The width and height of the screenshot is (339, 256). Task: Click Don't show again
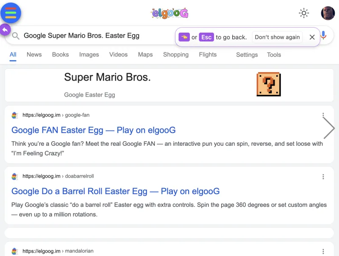tap(277, 37)
